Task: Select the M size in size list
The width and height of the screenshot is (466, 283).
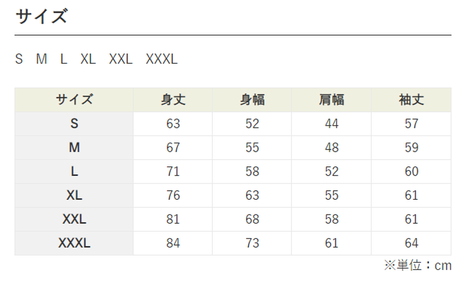Action: pos(41,59)
